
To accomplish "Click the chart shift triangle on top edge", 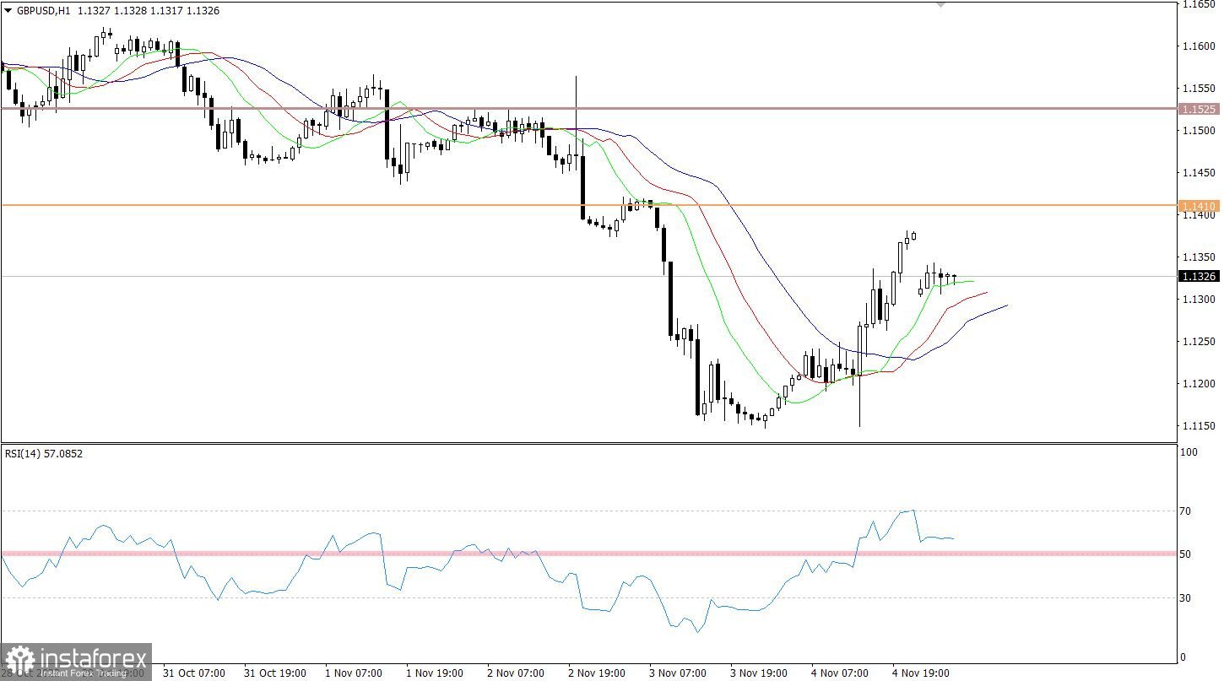I will click(941, 4).
